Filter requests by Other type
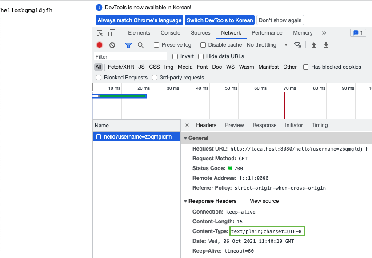This screenshot has height=258, width=372. click(290, 67)
